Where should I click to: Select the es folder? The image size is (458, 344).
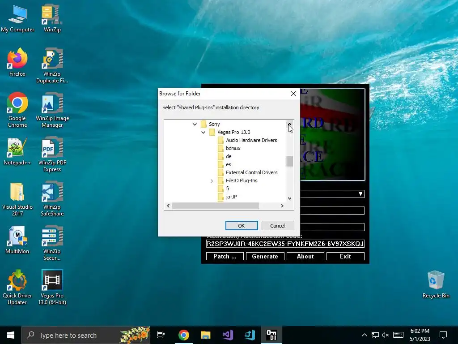pyautogui.click(x=229, y=165)
